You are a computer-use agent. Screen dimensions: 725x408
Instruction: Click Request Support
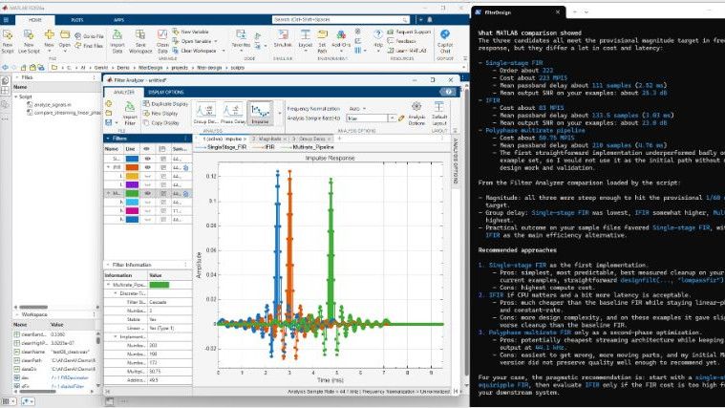click(409, 32)
